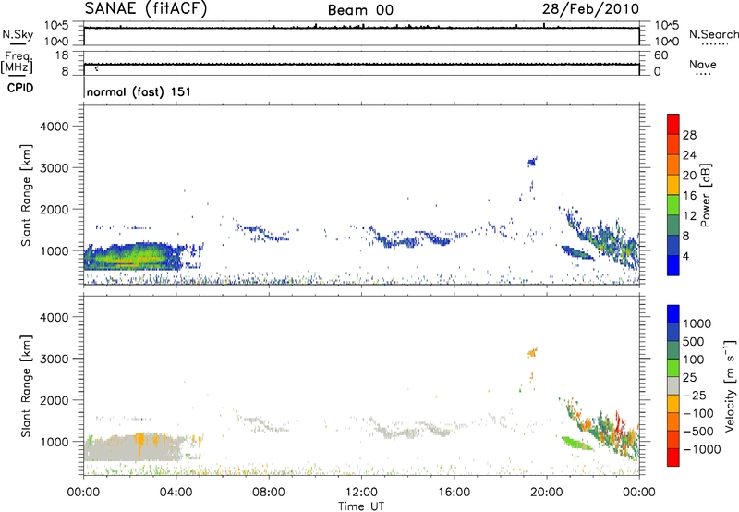The image size is (739, 512).
Task: Select the 'N.Sky' legend label
Action: 18,34
